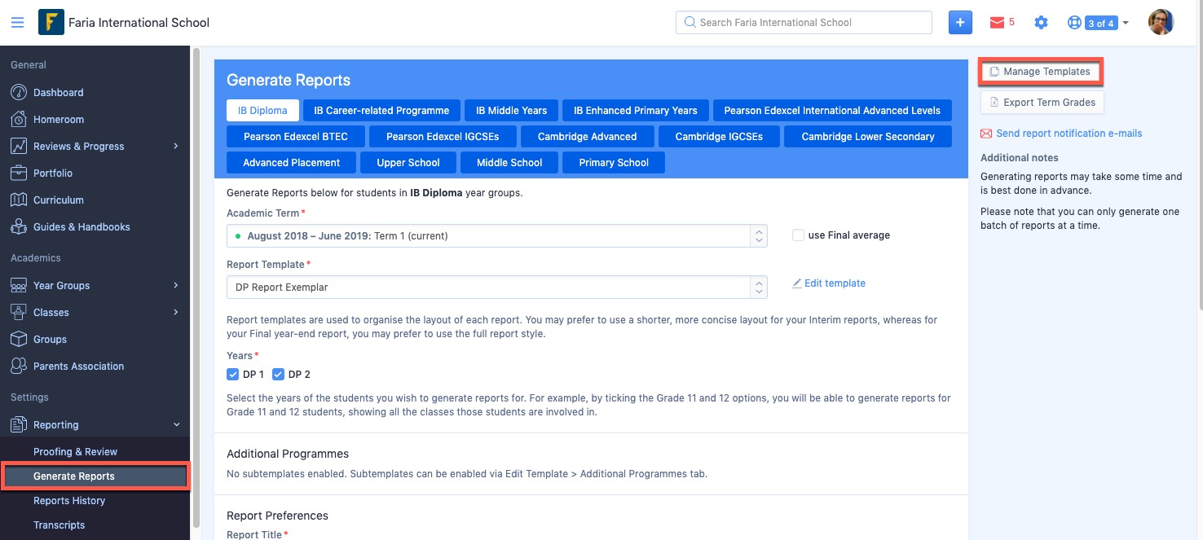Viewport: 1203px width, 540px height.
Task: Switch to Pearson Edexcel International Advanced Levels tab
Action: tap(832, 111)
